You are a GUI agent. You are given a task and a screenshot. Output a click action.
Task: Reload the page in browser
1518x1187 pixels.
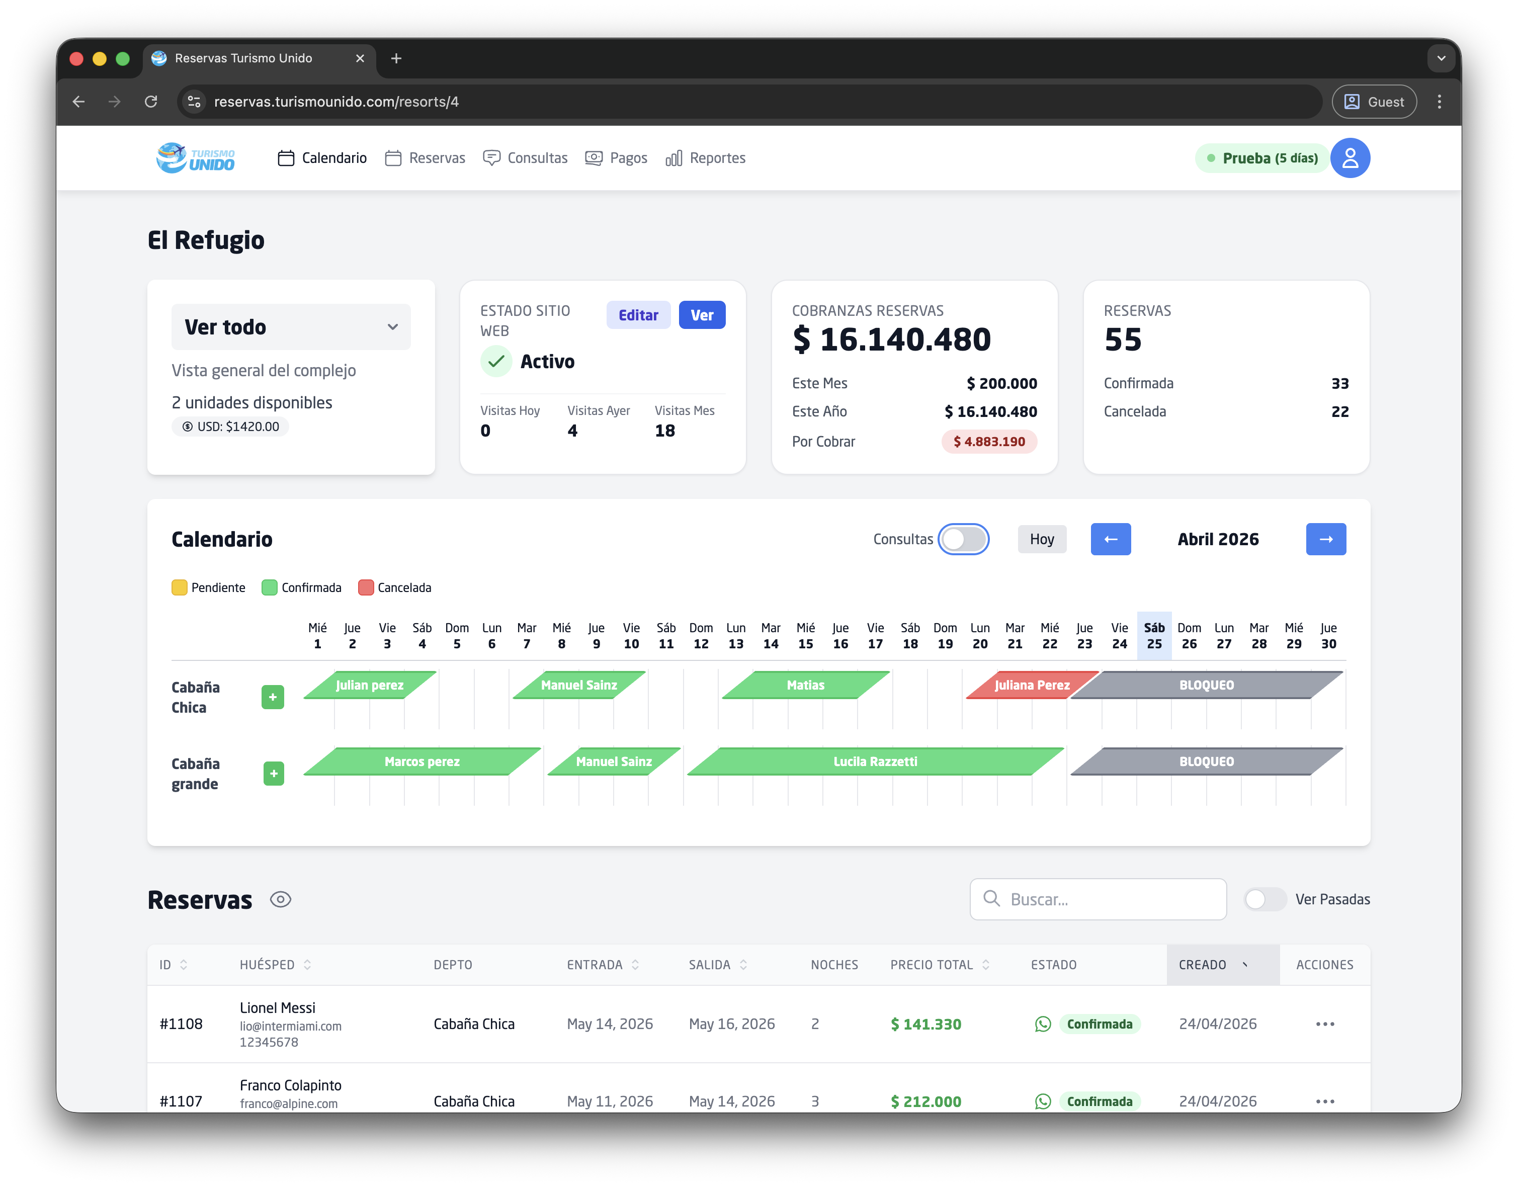point(151,102)
